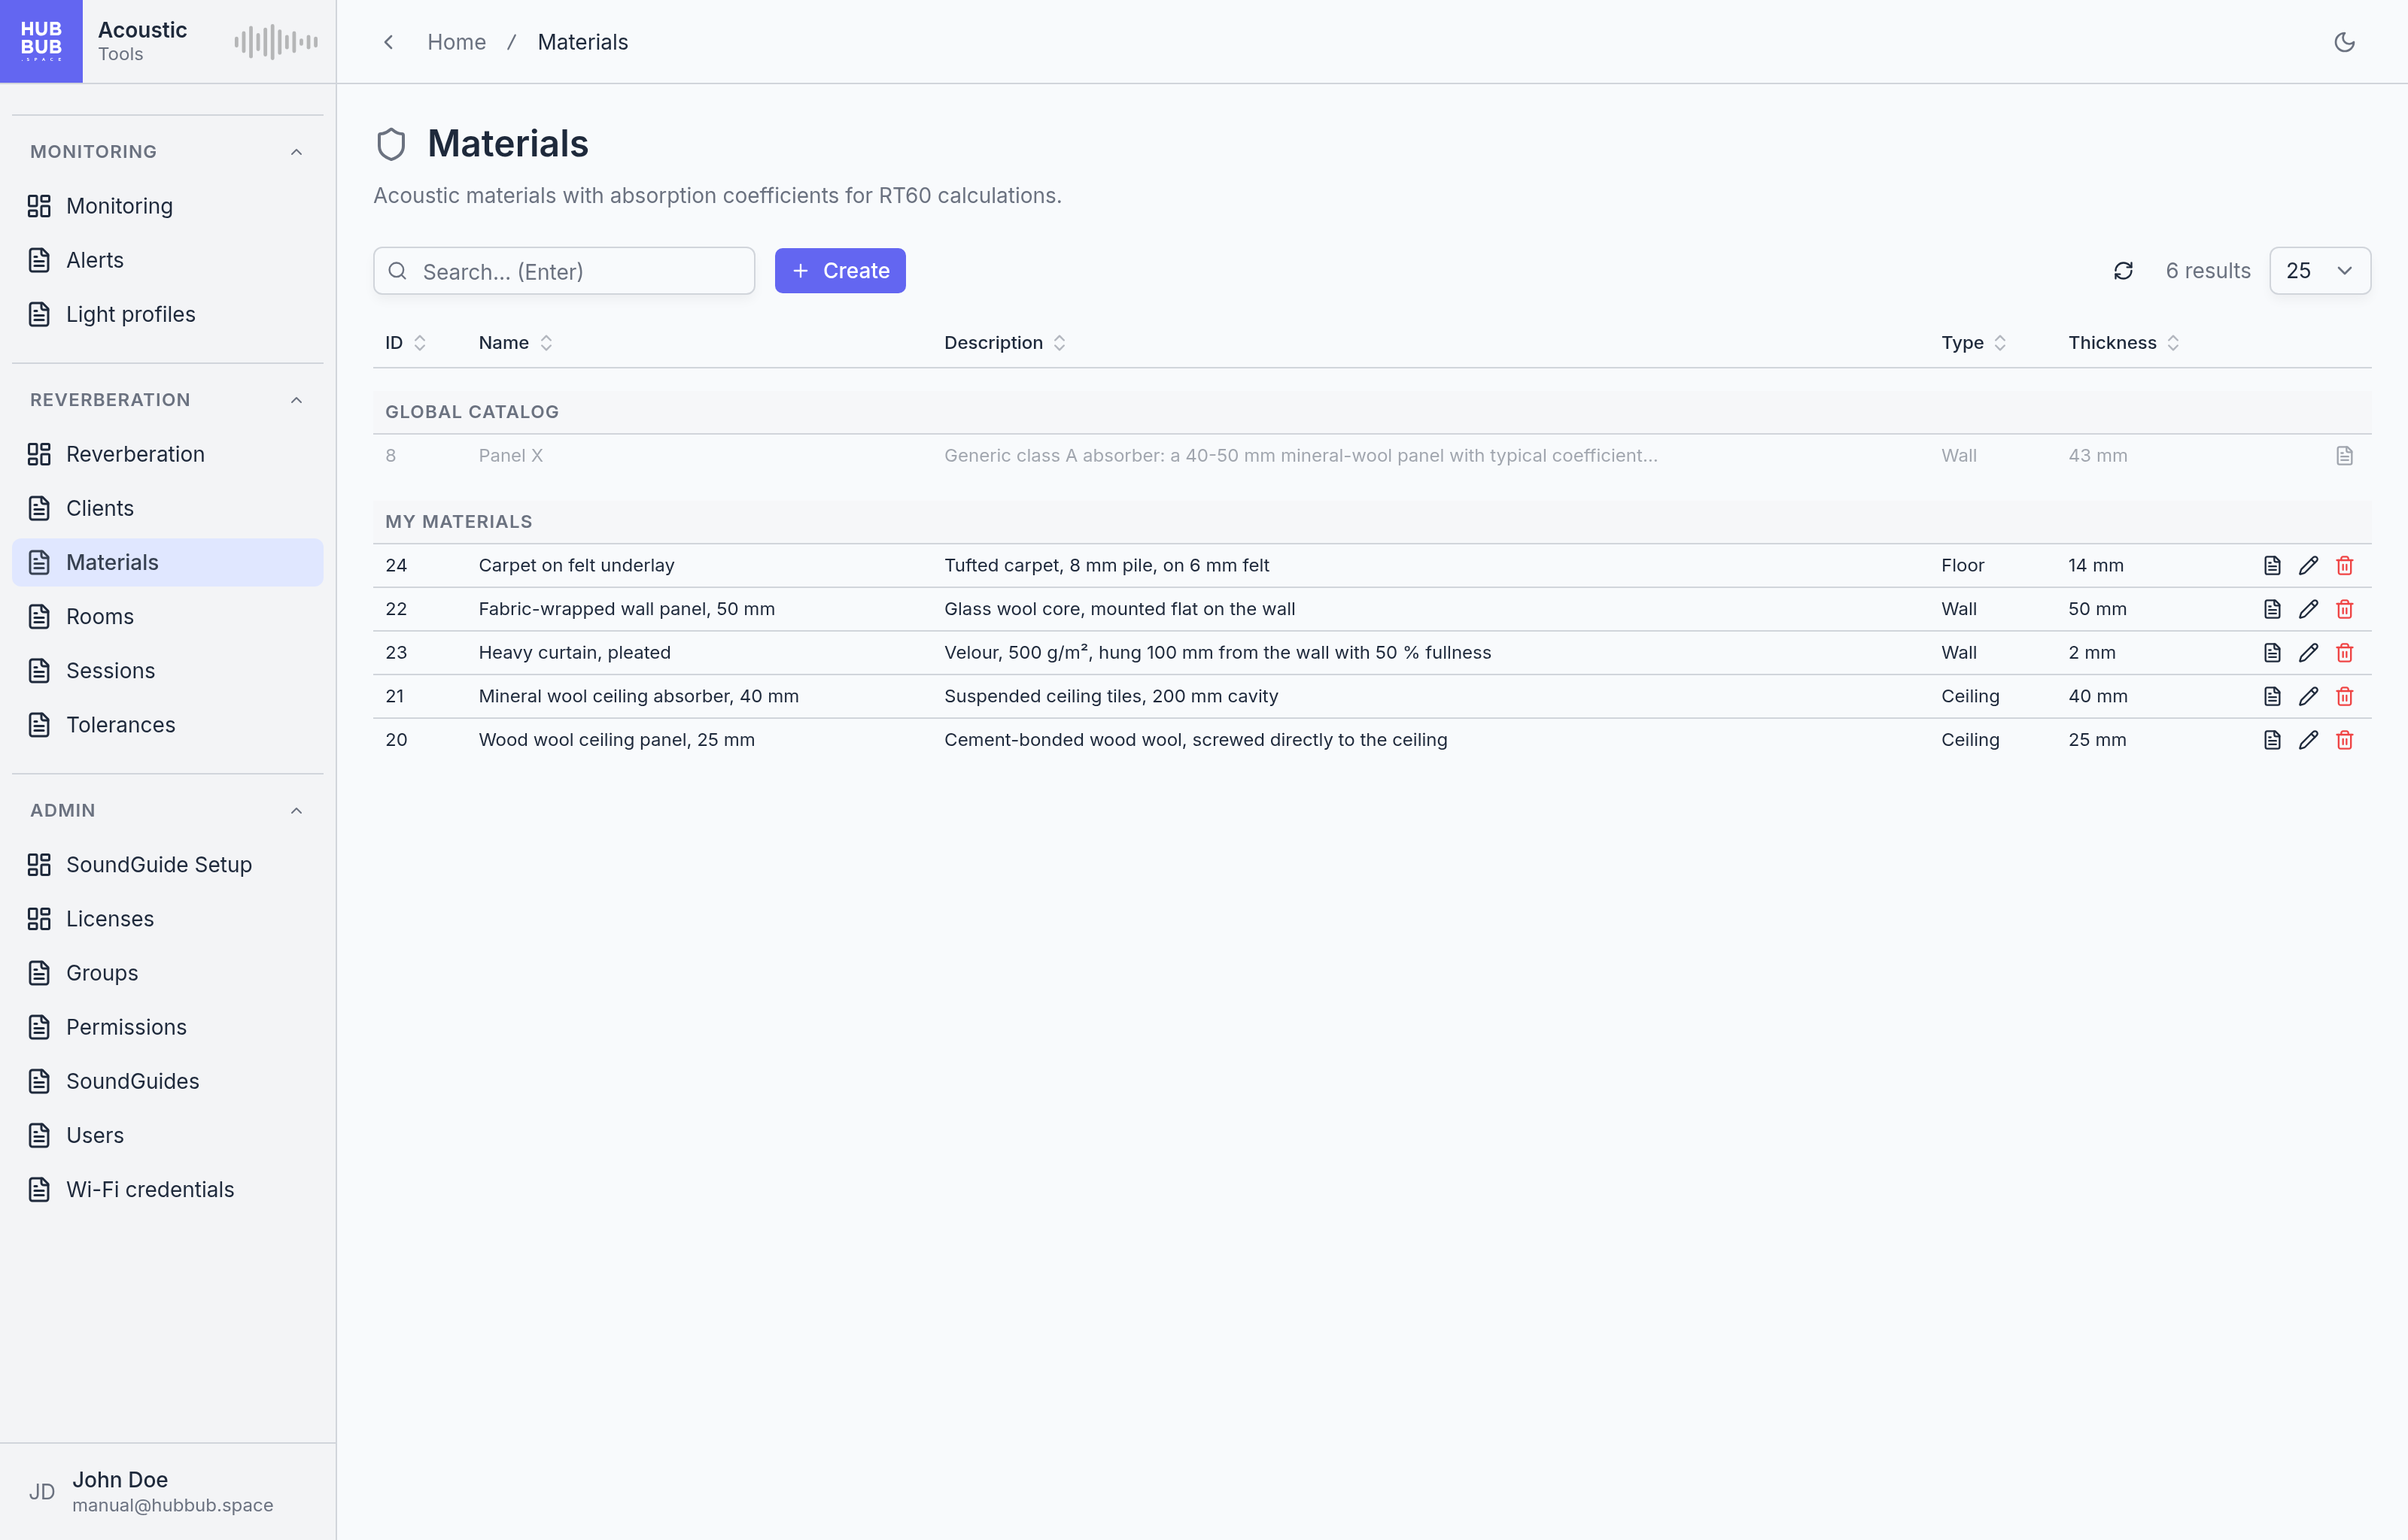Select the Materials sidebar item
The height and width of the screenshot is (1540, 2408).
[x=168, y=563]
